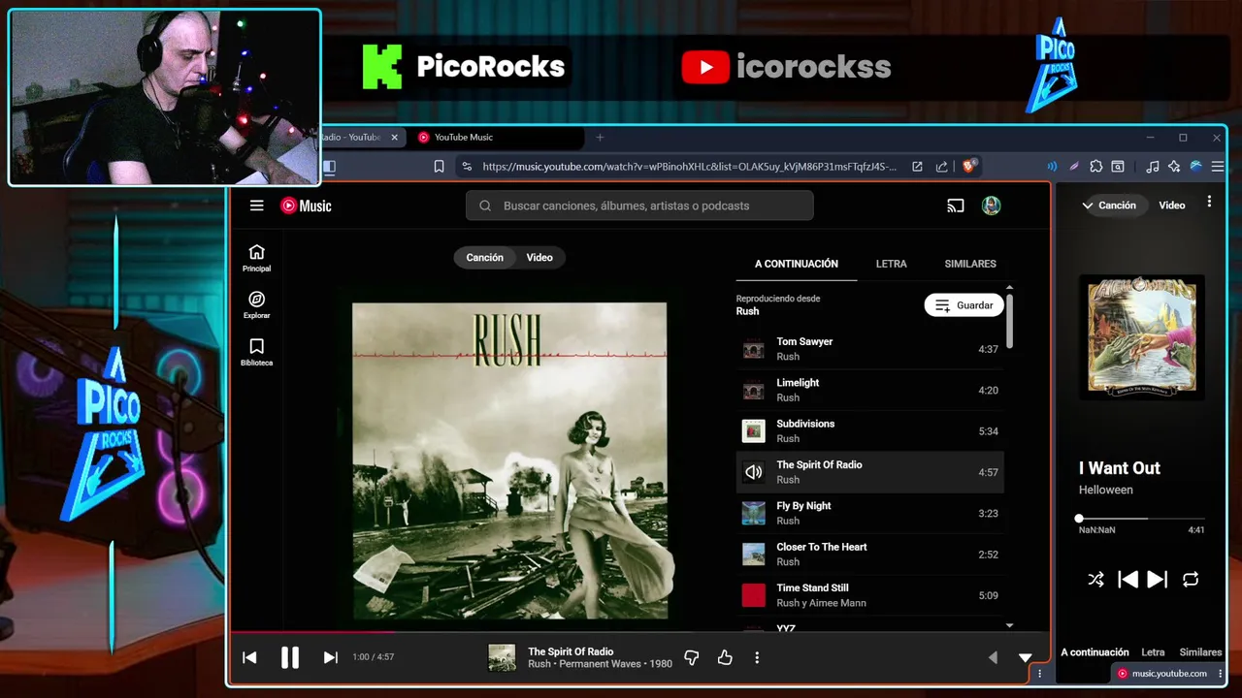Open the Brave Shields lion icon
The width and height of the screenshot is (1242, 698).
tap(968, 166)
